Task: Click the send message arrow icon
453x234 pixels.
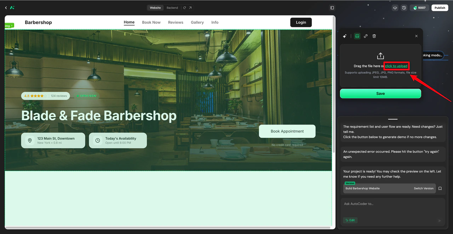Action: pyautogui.click(x=440, y=221)
